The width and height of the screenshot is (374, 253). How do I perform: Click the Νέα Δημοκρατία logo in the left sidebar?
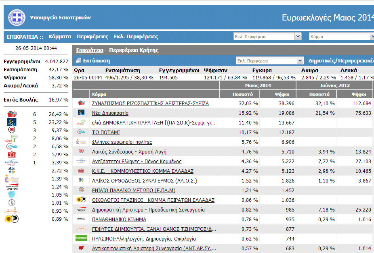click(x=12, y=122)
